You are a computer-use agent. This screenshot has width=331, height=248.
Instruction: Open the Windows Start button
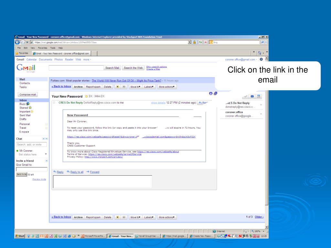click(x=20, y=236)
